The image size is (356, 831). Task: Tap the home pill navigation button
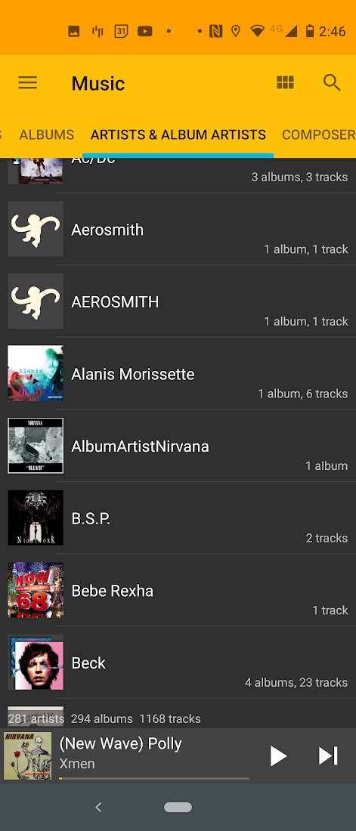point(178,807)
